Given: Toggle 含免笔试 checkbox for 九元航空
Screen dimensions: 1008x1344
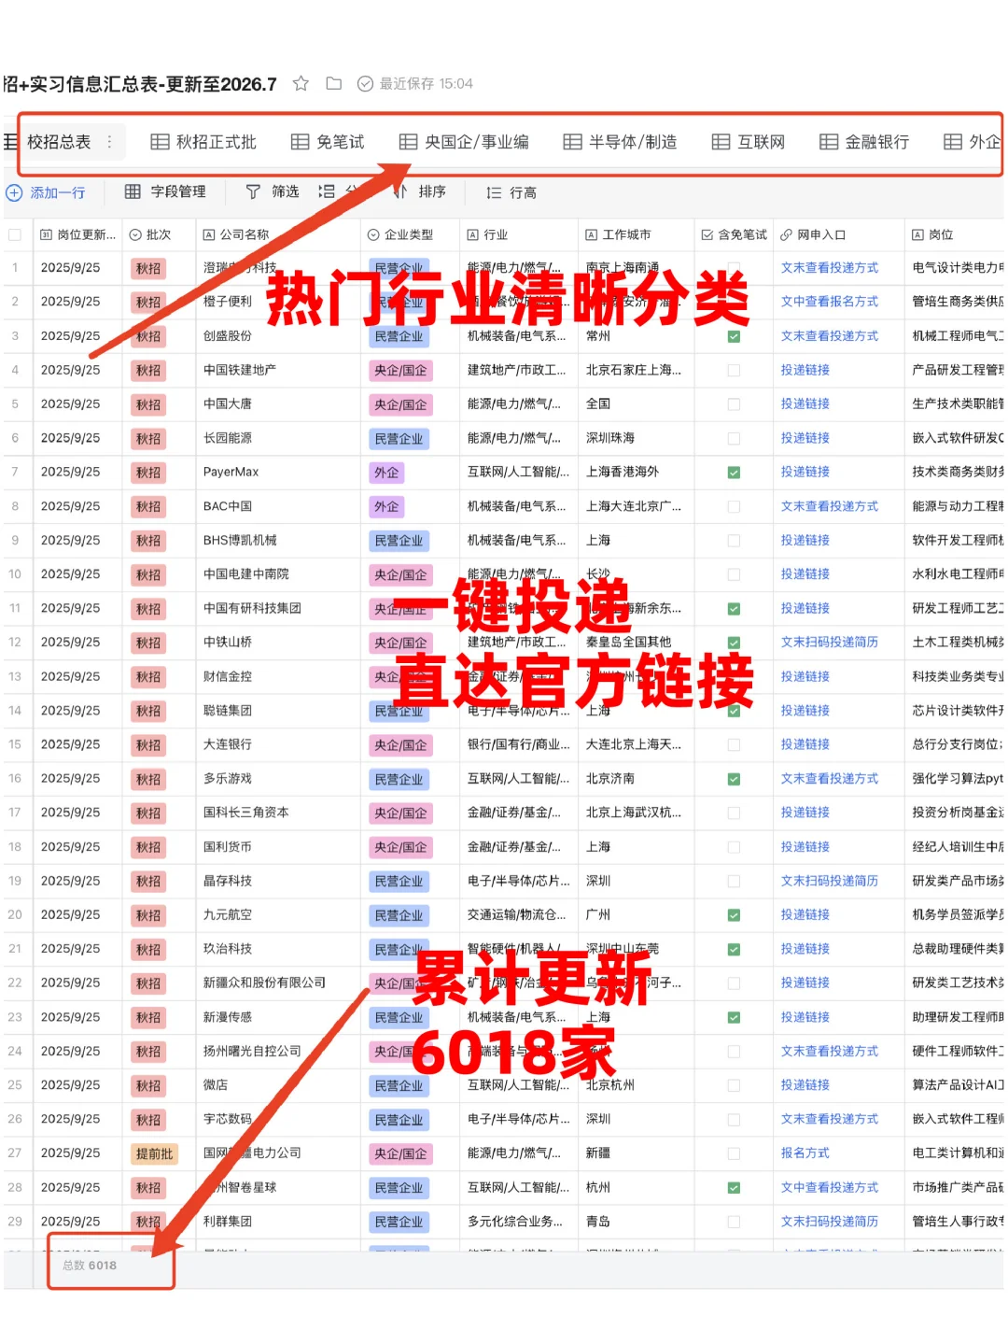Looking at the screenshot, I should point(734,915).
